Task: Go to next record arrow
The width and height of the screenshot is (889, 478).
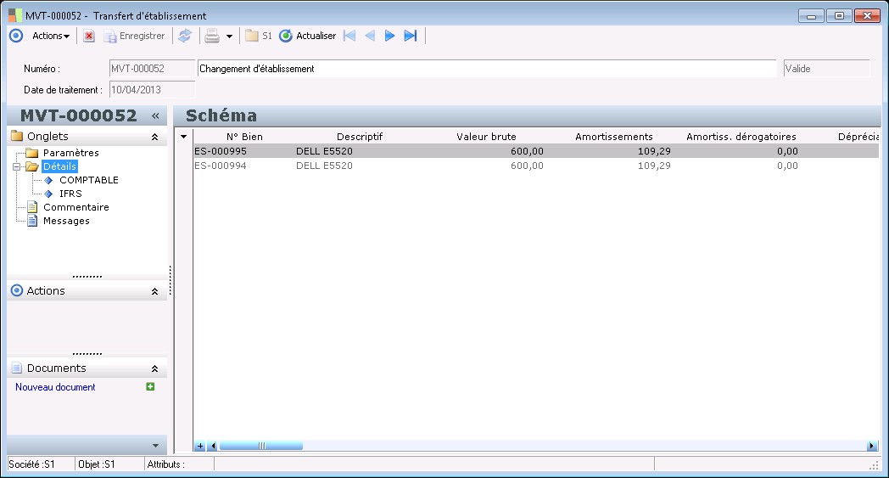Action: click(389, 36)
